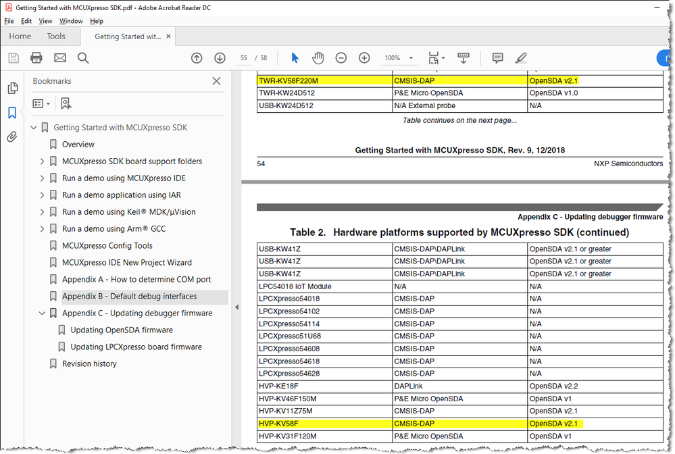Click the Print file icon
Screen dimensions: 675x454
coord(36,58)
